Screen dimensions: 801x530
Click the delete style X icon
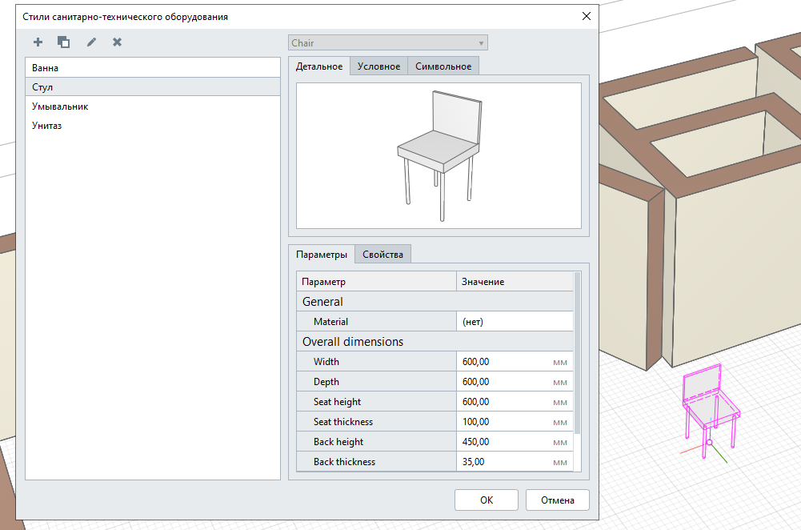(117, 42)
